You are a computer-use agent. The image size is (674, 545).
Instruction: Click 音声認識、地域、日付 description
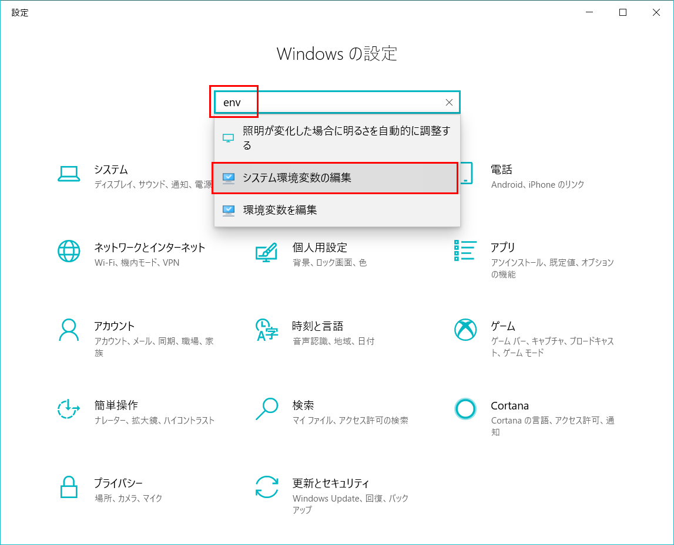click(x=334, y=341)
